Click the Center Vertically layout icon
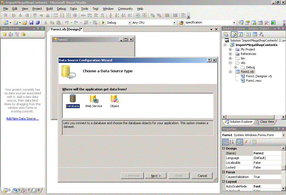 pos(144,16)
